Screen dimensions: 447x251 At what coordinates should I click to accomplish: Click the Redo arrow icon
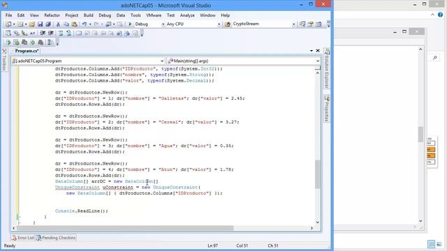(x=96, y=24)
